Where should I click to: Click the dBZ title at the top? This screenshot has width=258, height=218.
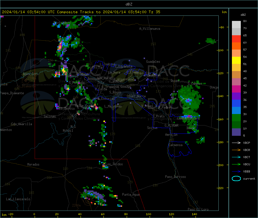tap(129, 4)
